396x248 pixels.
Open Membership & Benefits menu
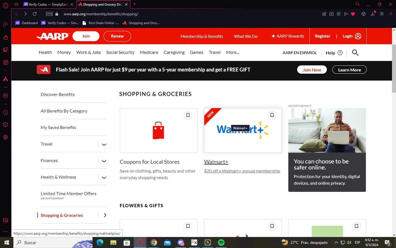[x=202, y=36]
